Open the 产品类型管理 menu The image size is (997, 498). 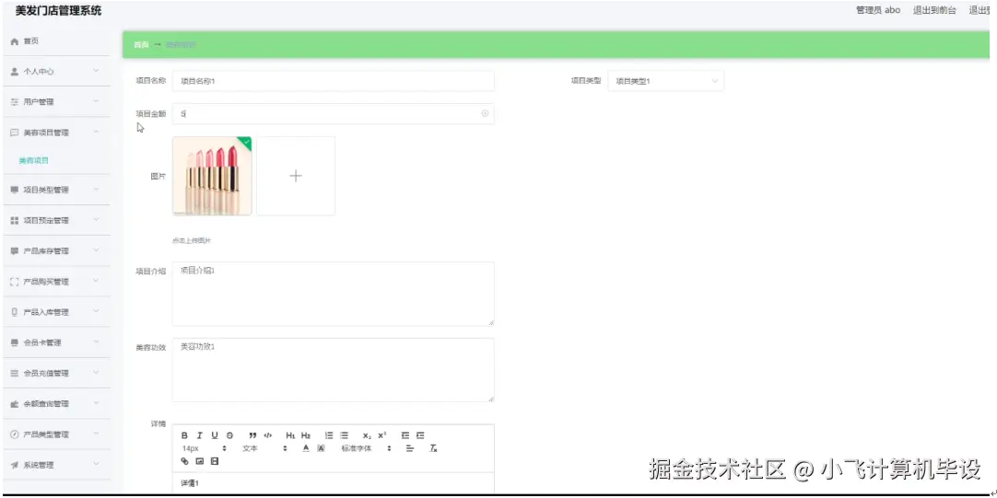[55, 434]
